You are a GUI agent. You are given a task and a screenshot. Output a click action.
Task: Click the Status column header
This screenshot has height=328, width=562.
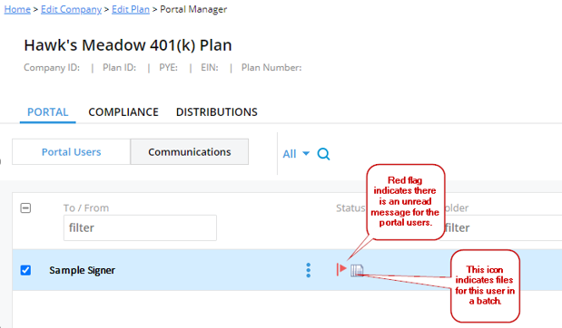350,207
